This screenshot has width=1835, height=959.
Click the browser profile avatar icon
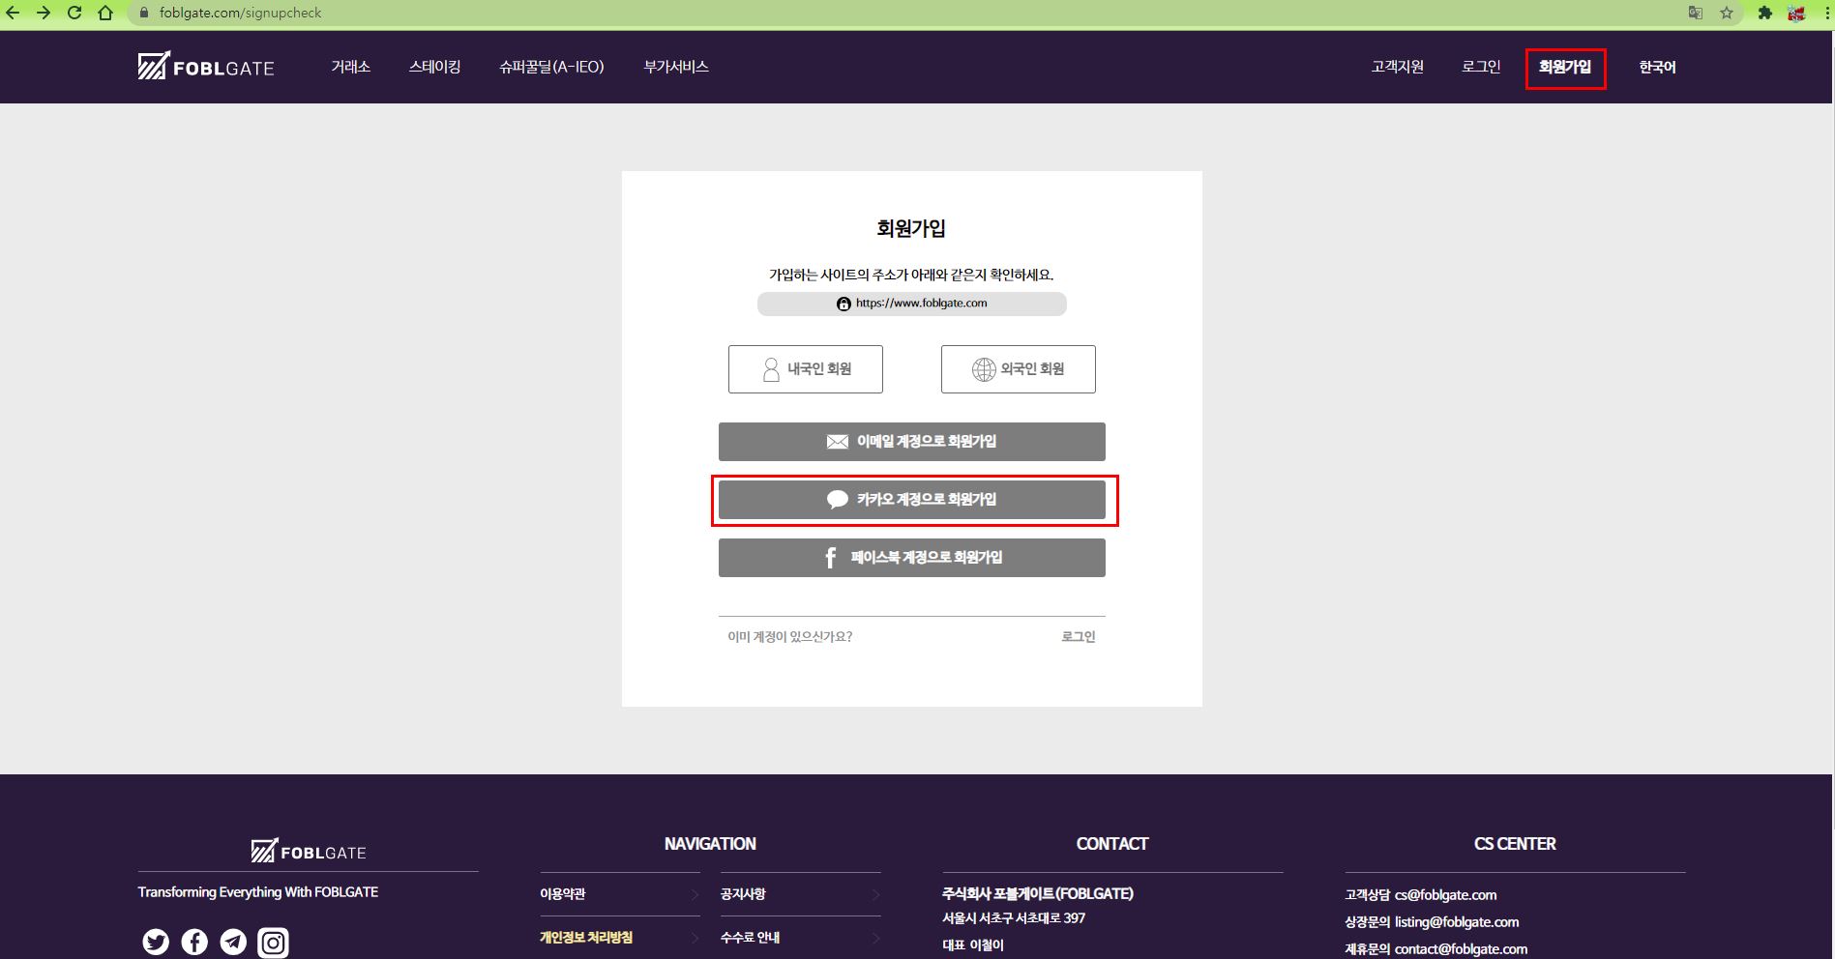point(1796,13)
